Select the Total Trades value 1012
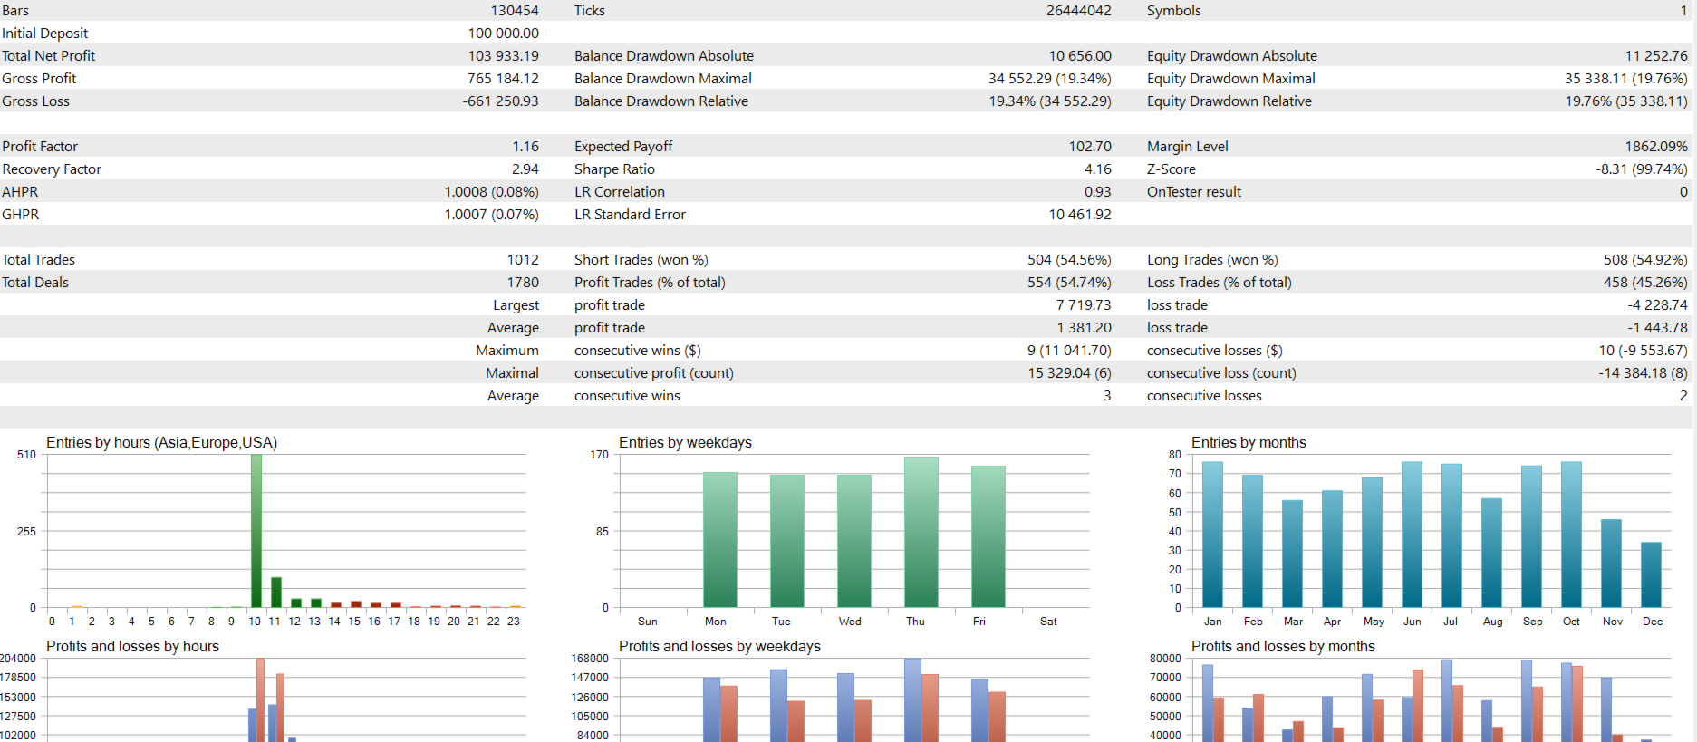The height and width of the screenshot is (742, 1697). point(523,259)
